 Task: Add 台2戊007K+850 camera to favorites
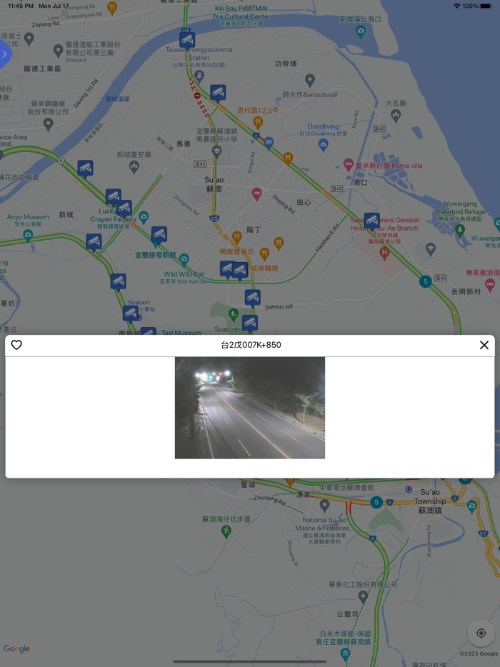16,344
